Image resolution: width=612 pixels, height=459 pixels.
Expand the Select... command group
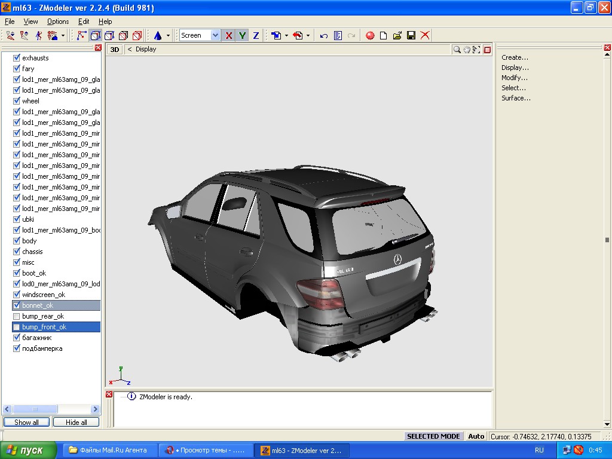coord(513,88)
